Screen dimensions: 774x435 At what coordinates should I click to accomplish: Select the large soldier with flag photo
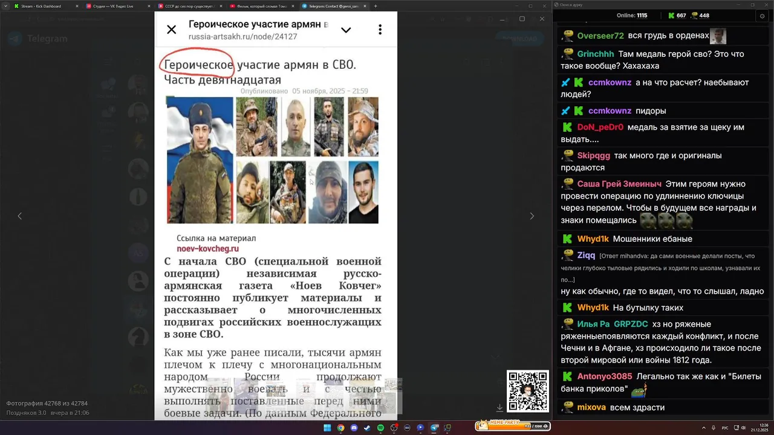pos(200,160)
